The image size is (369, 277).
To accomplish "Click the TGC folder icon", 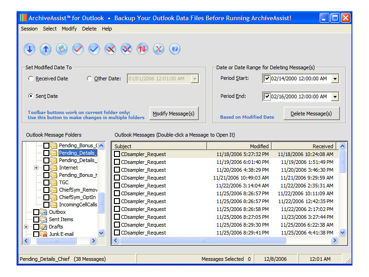I will [x=54, y=182].
